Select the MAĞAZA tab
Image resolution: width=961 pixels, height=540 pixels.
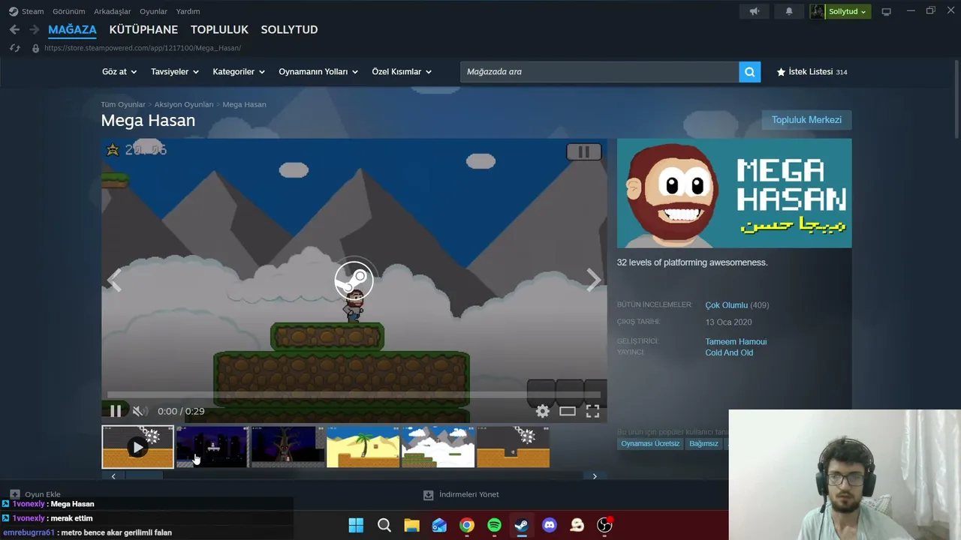72,30
